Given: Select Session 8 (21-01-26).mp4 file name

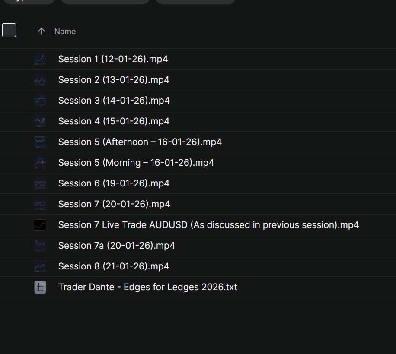Looking at the screenshot, I should [x=114, y=266].
